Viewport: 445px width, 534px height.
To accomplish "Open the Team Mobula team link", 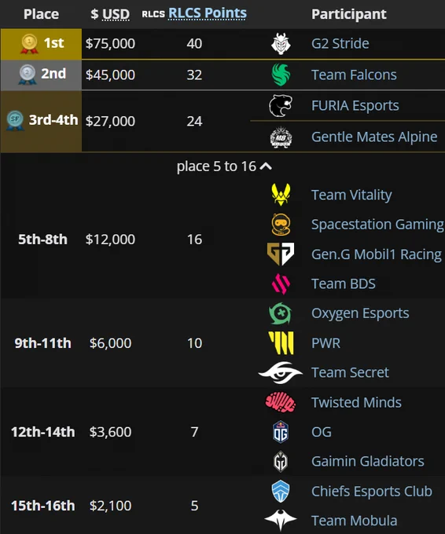I will [x=355, y=521].
